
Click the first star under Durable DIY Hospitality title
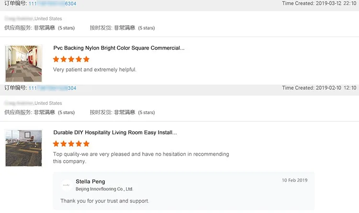pos(56,143)
